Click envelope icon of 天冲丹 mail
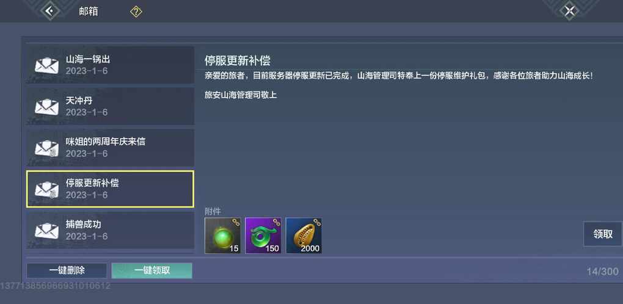 pos(46,107)
